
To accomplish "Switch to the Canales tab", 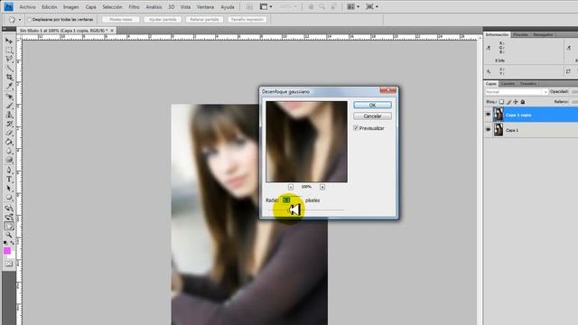I will 508,84.
